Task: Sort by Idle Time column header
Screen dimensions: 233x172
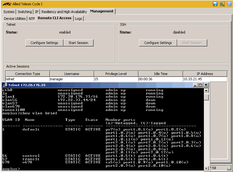Action: (160, 74)
